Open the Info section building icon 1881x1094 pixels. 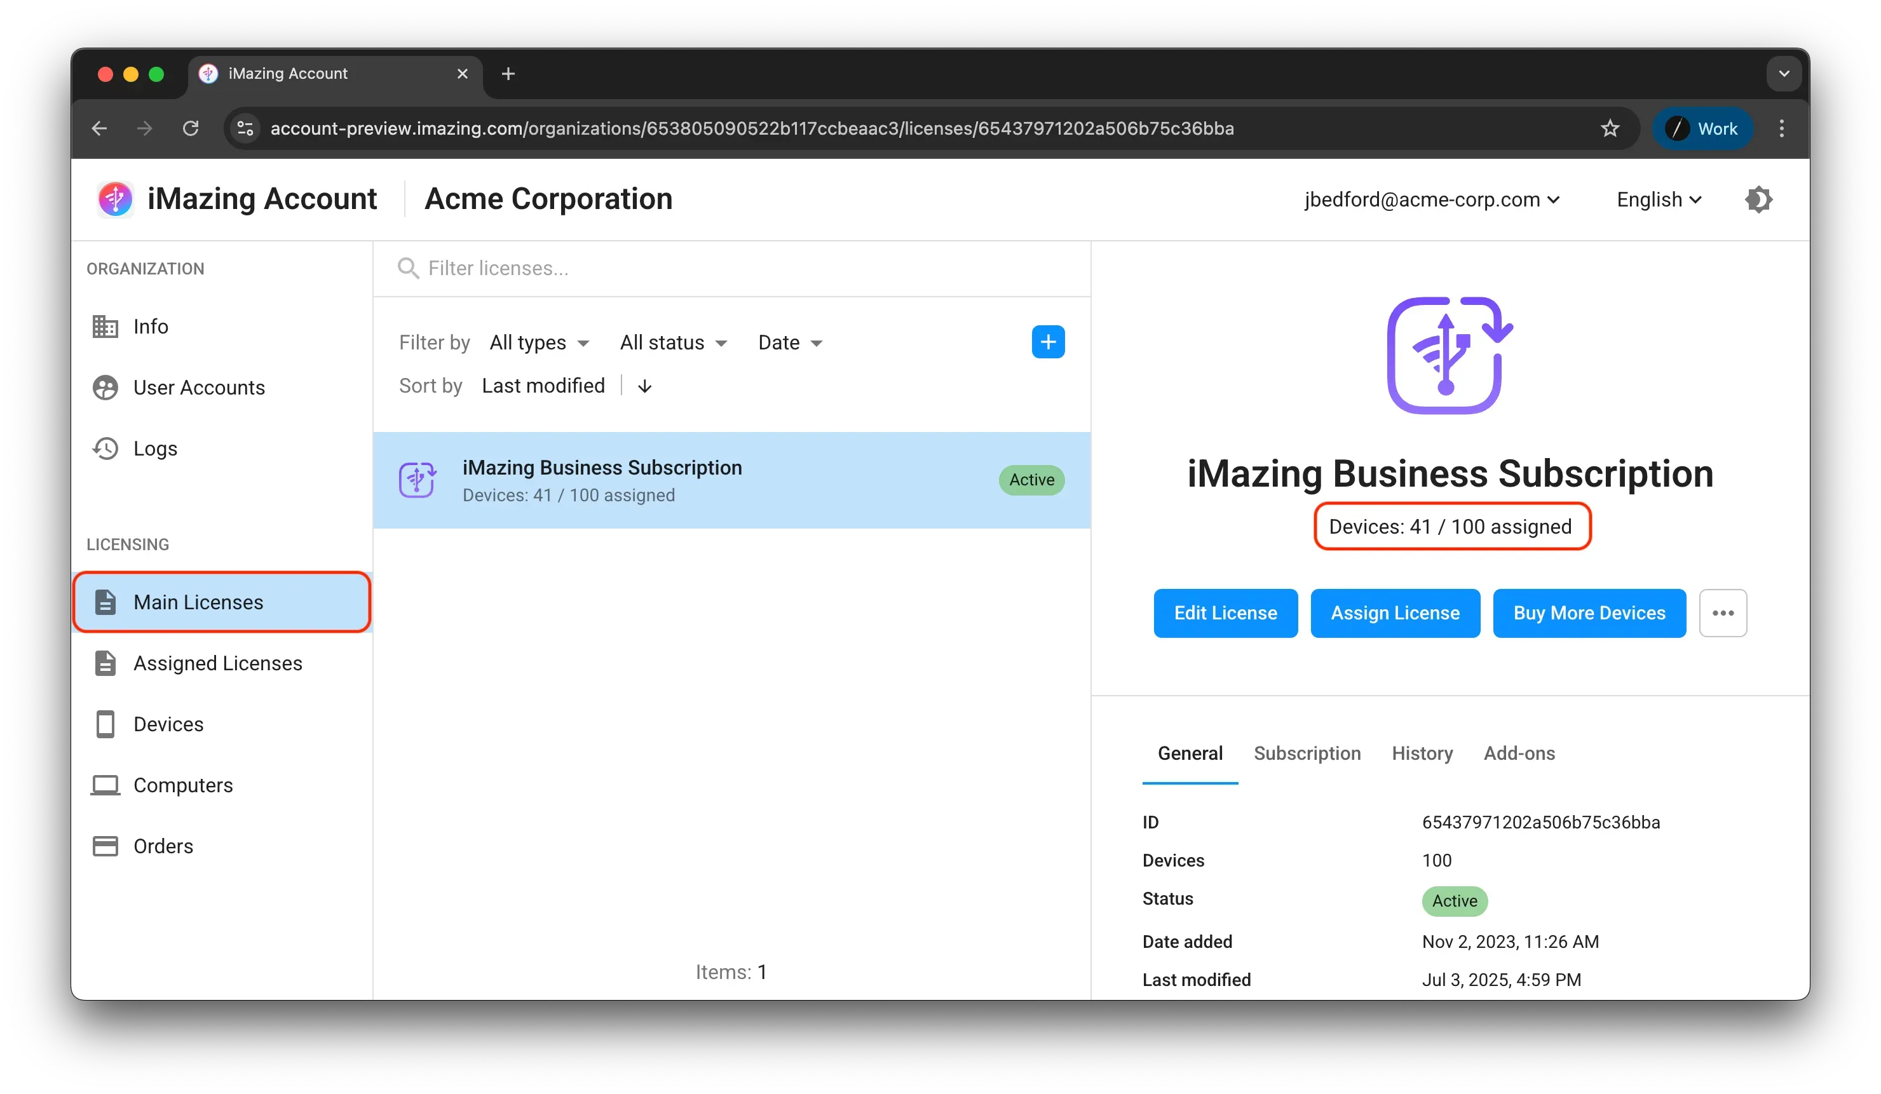[105, 326]
